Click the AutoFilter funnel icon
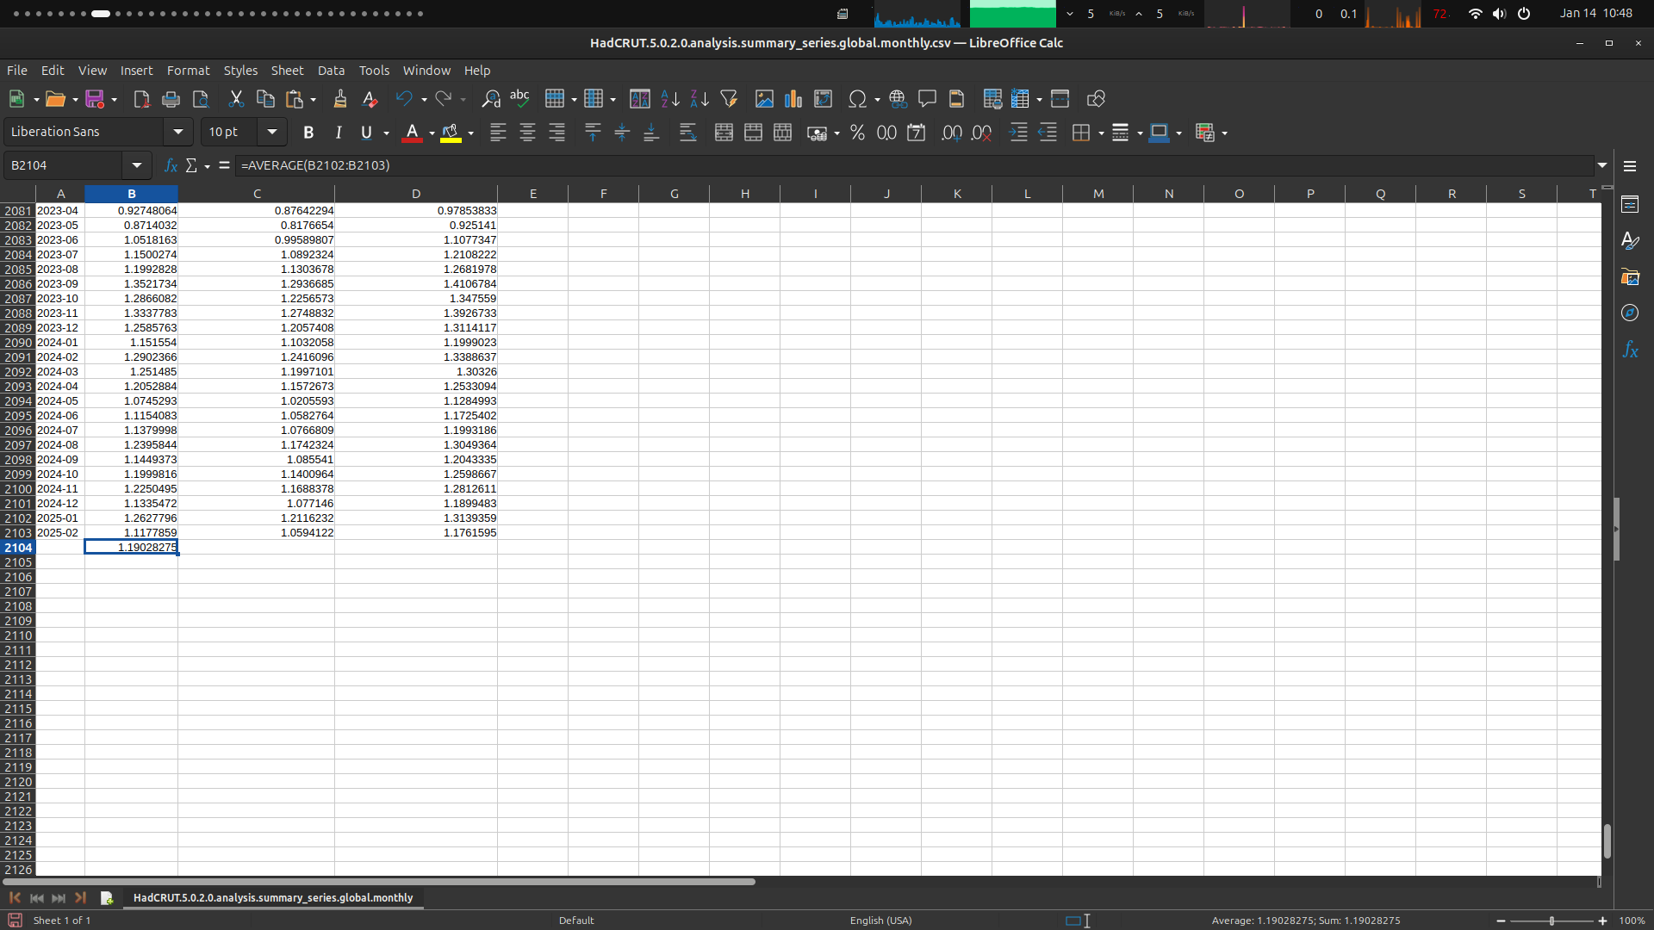This screenshot has width=1654, height=930. click(729, 99)
